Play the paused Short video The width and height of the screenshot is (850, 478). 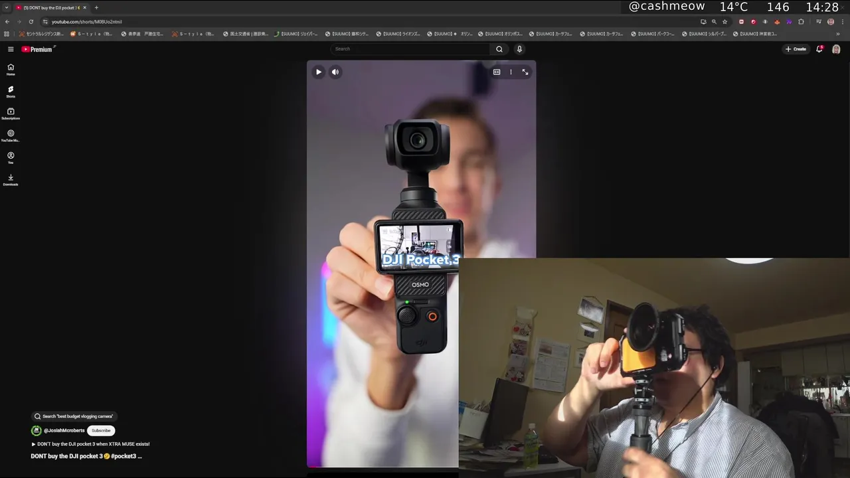(x=319, y=72)
